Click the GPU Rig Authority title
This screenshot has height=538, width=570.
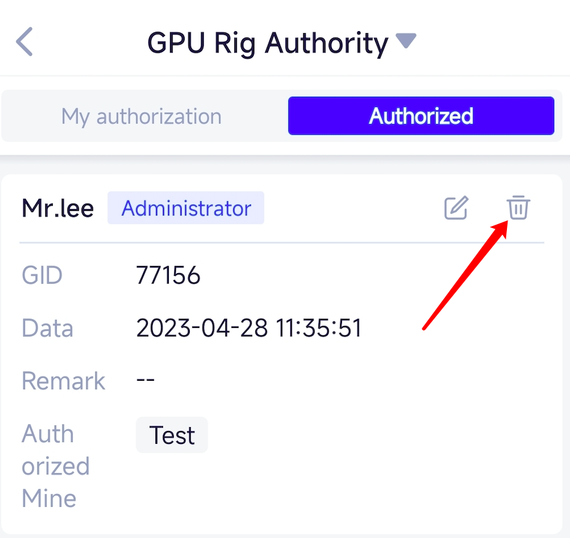click(267, 43)
